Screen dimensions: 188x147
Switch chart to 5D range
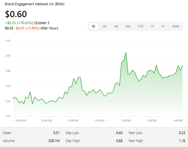104,26
